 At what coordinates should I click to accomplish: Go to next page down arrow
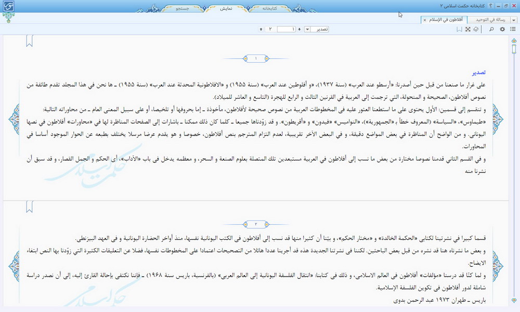(299, 29)
